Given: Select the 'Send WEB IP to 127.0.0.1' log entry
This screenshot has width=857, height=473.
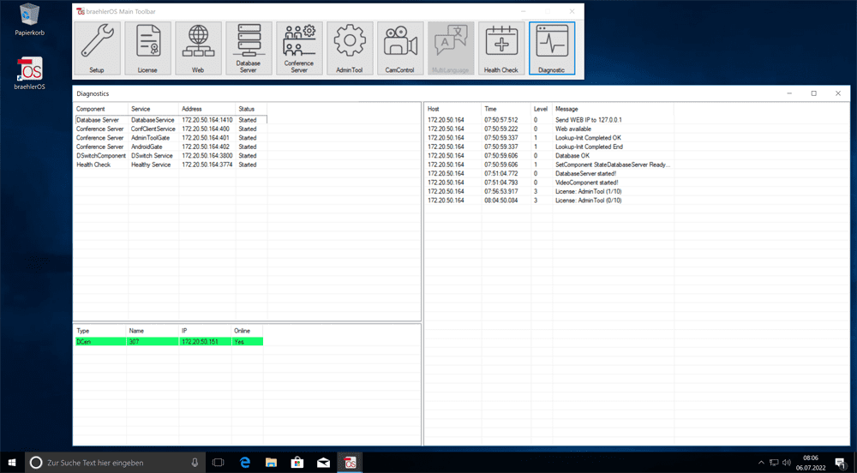Looking at the screenshot, I should pyautogui.click(x=549, y=120).
